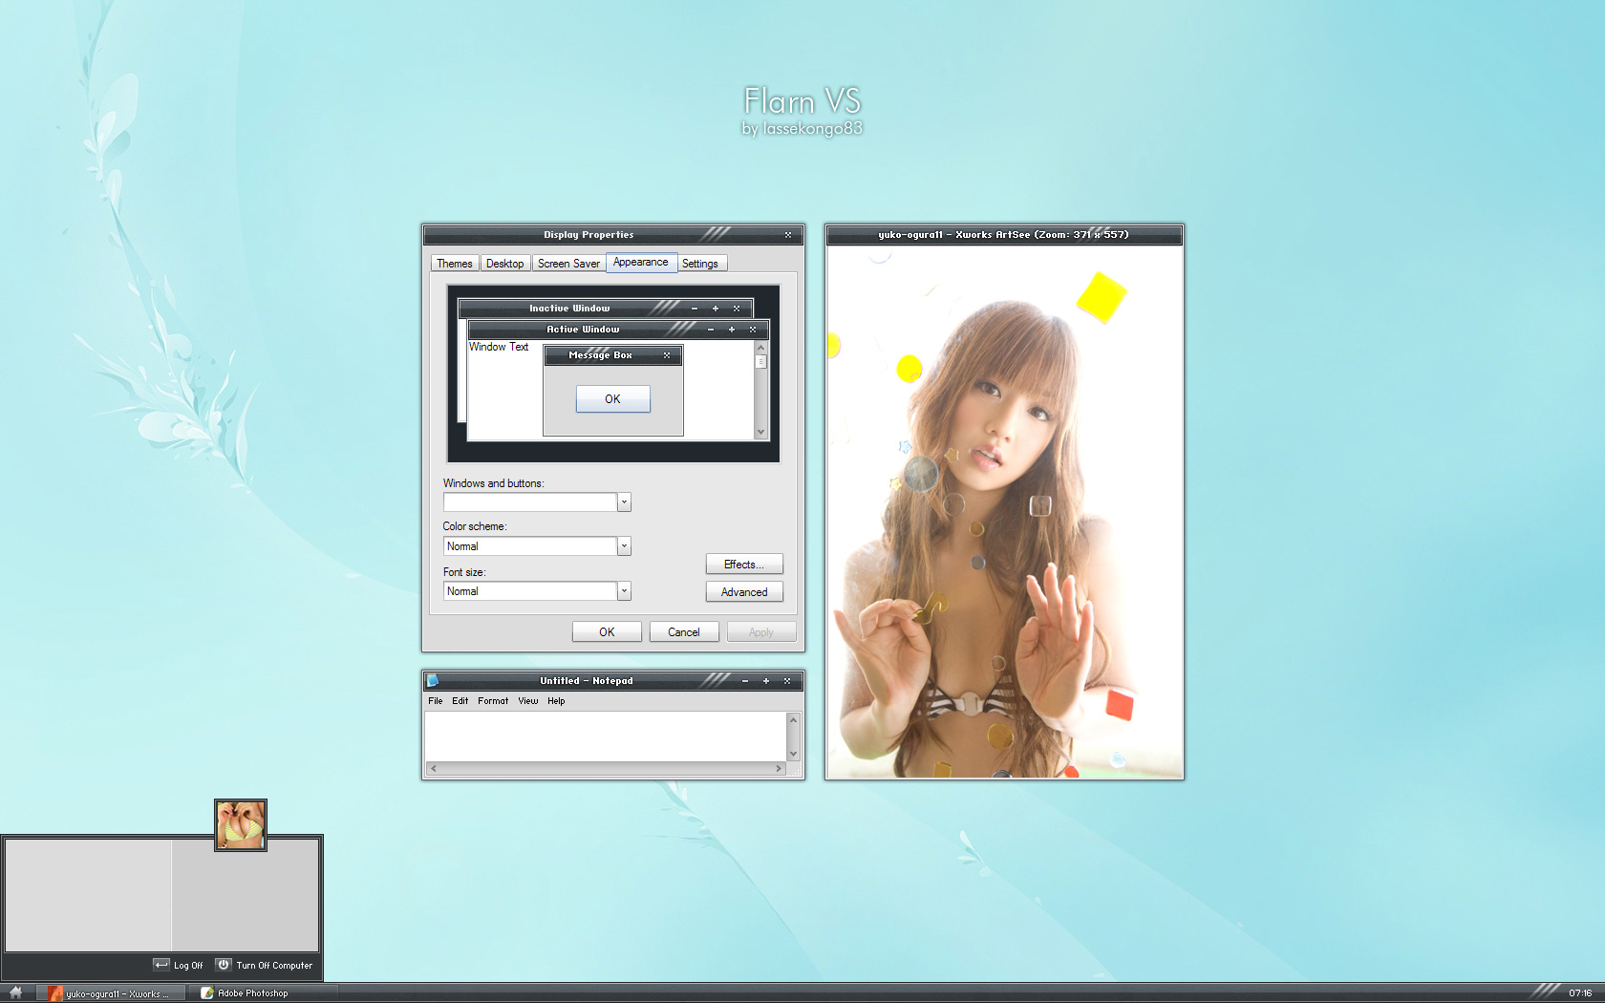Open Notepad File menu
This screenshot has height=1003, width=1605.
(x=436, y=701)
